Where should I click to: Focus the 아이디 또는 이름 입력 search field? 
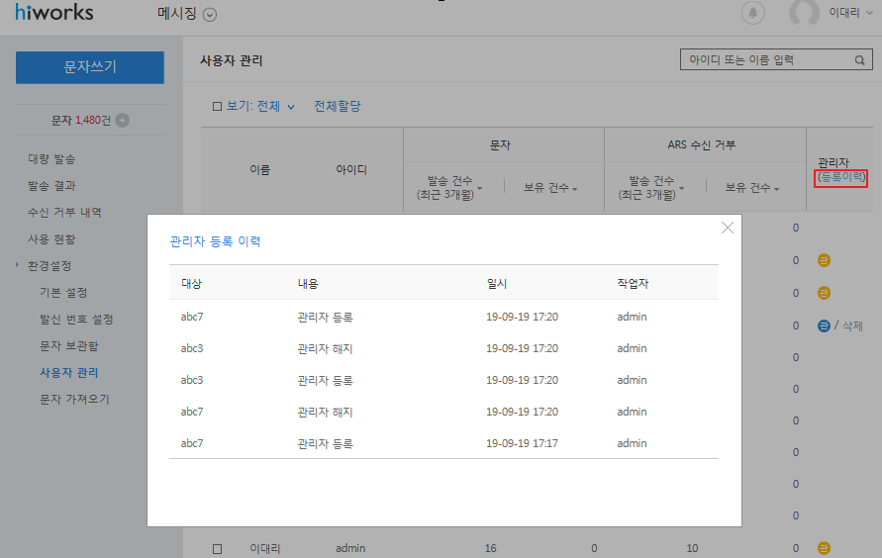(766, 60)
